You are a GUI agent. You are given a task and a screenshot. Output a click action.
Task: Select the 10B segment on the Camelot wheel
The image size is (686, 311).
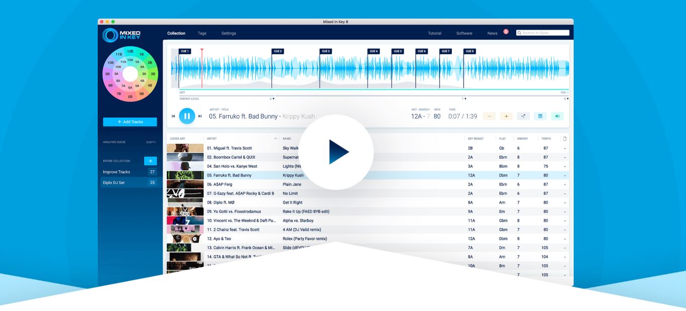110,63
